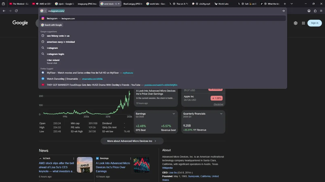
Task: Select Instagram — instagram.com top suggestion
Action: [x=162, y=18]
